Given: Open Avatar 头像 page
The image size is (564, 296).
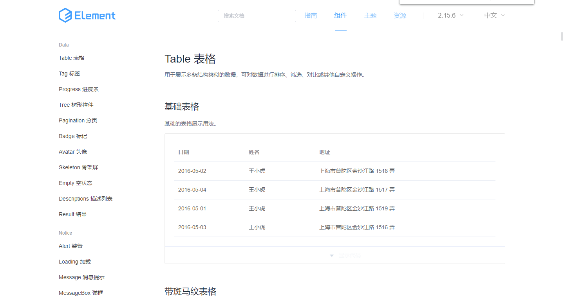Looking at the screenshot, I should (72, 151).
